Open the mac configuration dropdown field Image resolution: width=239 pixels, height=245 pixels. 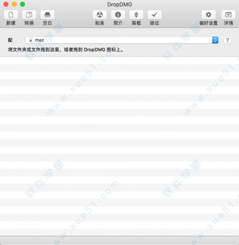(122, 40)
